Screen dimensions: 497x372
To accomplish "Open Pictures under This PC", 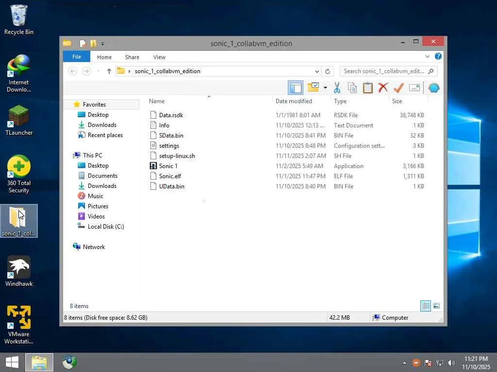I will pos(98,206).
